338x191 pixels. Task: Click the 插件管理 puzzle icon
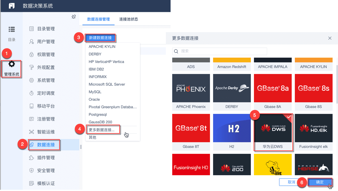(31, 158)
